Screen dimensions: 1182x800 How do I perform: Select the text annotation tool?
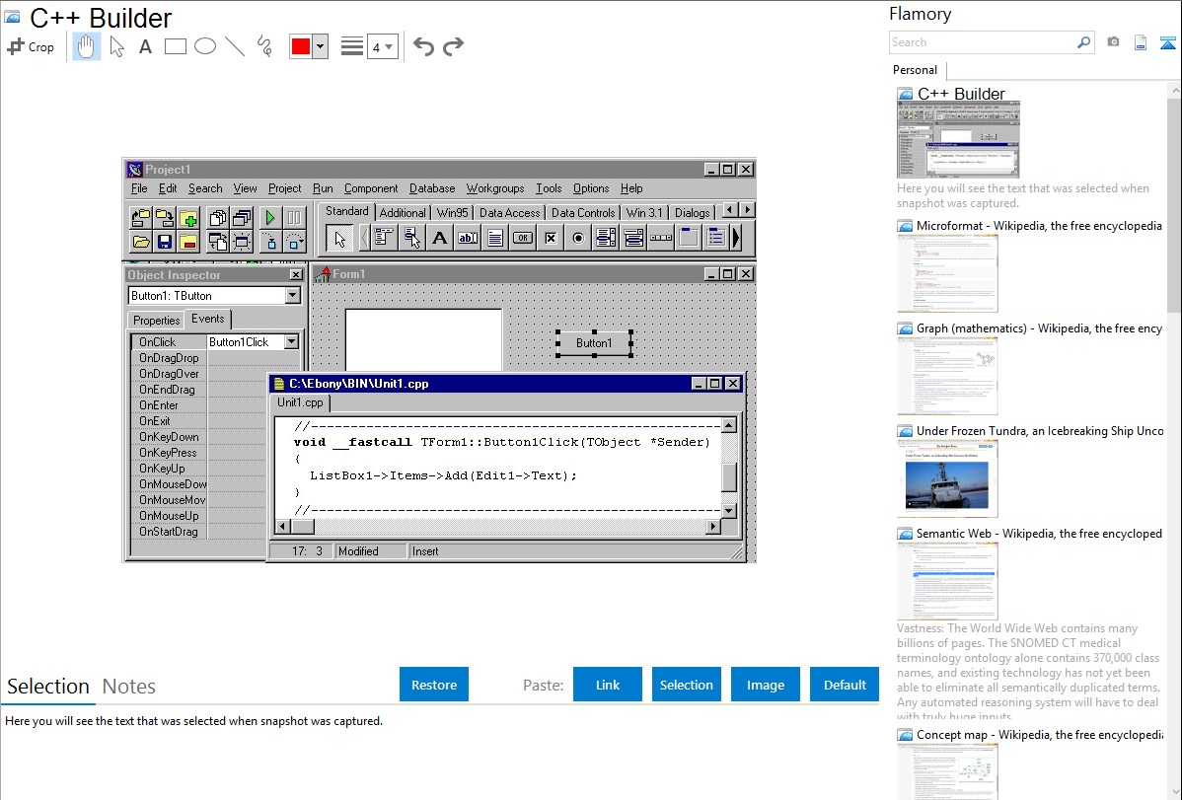145,46
